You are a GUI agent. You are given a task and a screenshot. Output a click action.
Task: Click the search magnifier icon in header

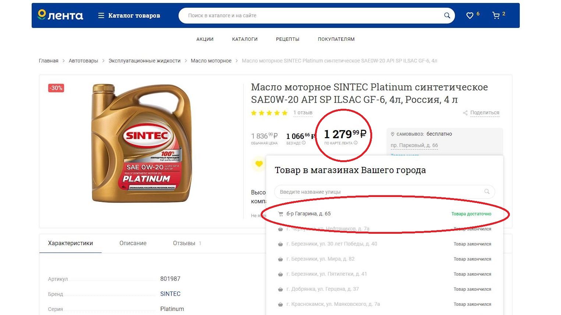coord(447,15)
